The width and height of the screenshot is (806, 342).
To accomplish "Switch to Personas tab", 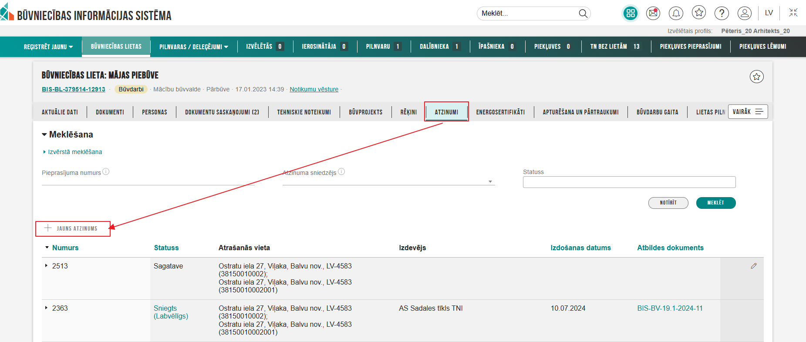I will pyautogui.click(x=155, y=112).
